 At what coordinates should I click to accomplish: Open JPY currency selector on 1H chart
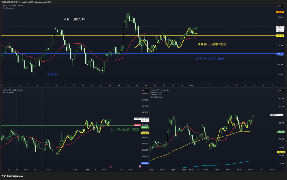[144, 90]
